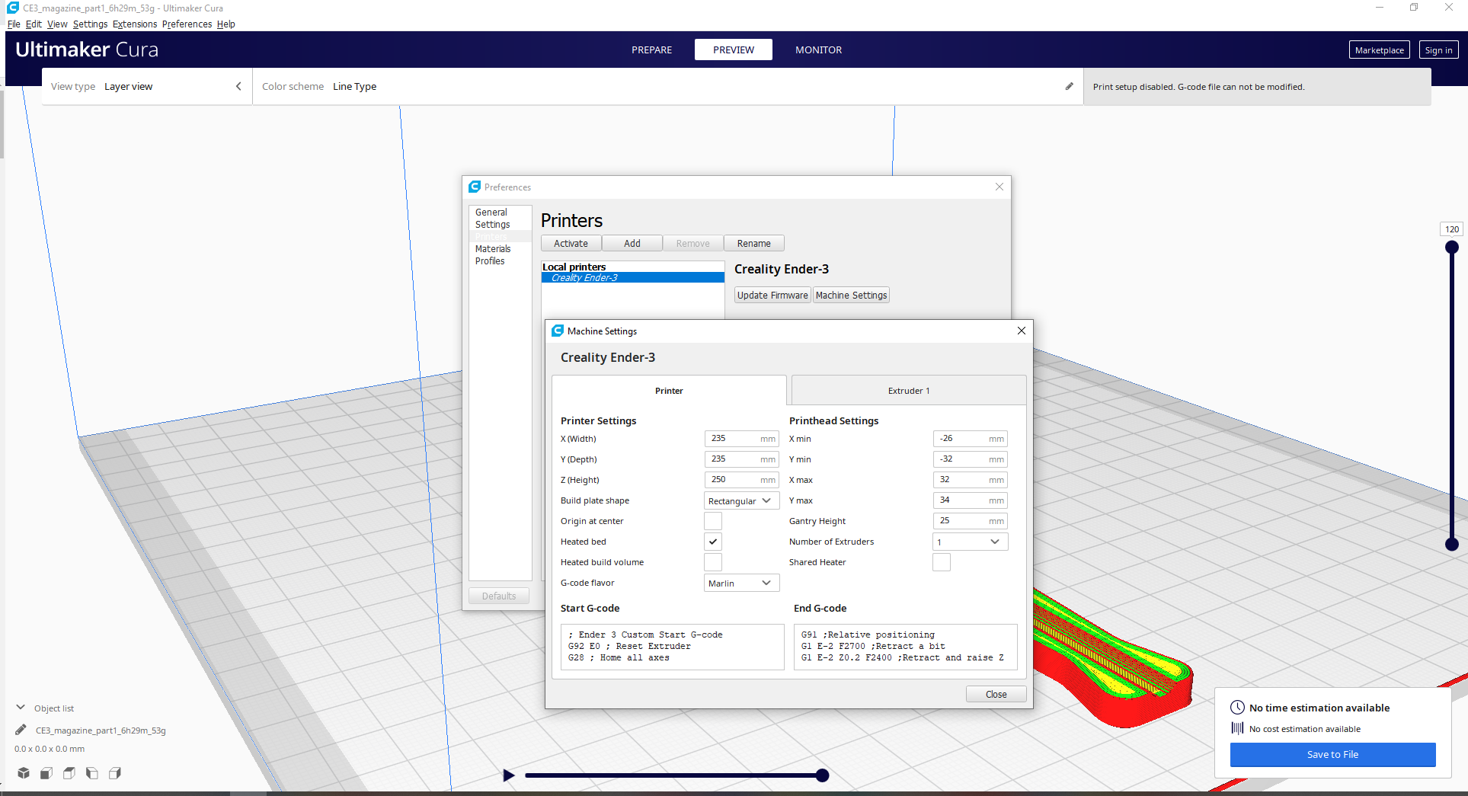The image size is (1468, 796).
Task: Click the Machine Settings button in Preferences
Action: (851, 295)
